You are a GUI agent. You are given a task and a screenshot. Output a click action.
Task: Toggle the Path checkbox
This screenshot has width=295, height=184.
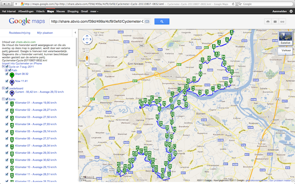tap(10, 70)
